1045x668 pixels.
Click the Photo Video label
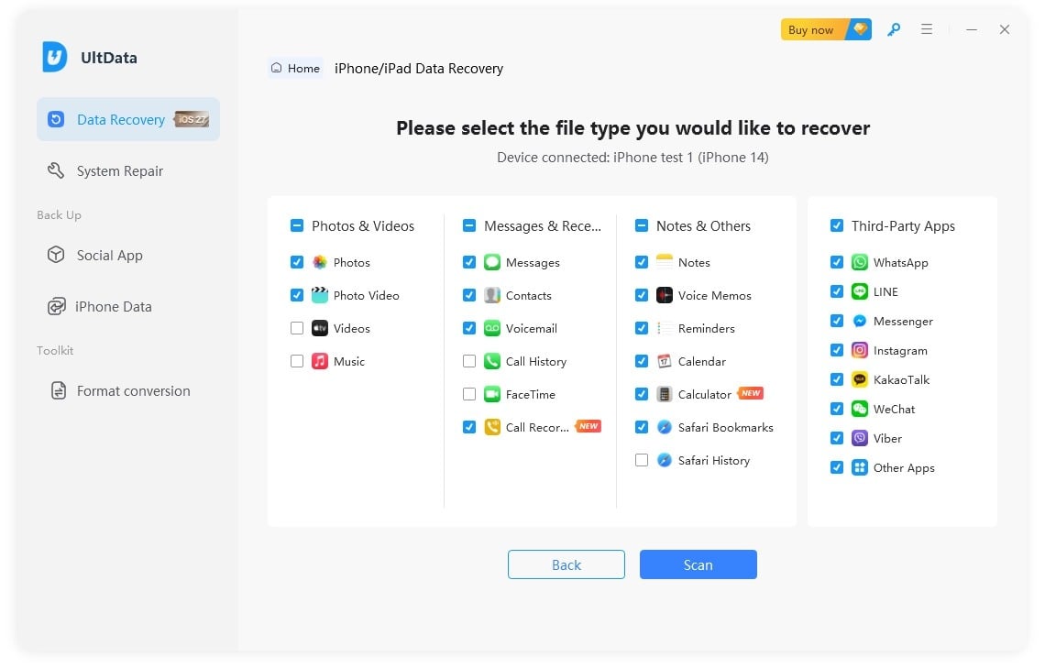(367, 296)
